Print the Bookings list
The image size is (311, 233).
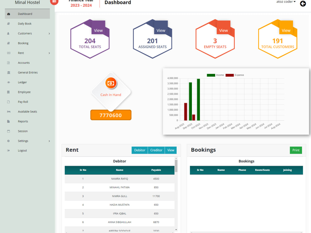pos(296,150)
